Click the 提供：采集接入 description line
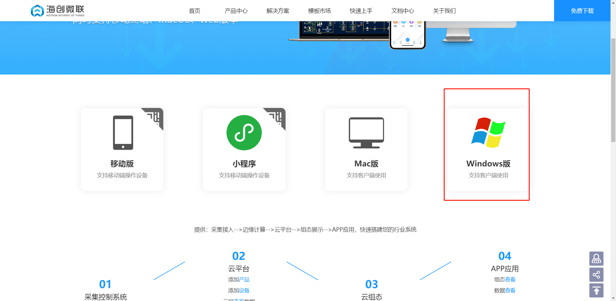The image size is (616, 301). pyautogui.click(x=305, y=230)
